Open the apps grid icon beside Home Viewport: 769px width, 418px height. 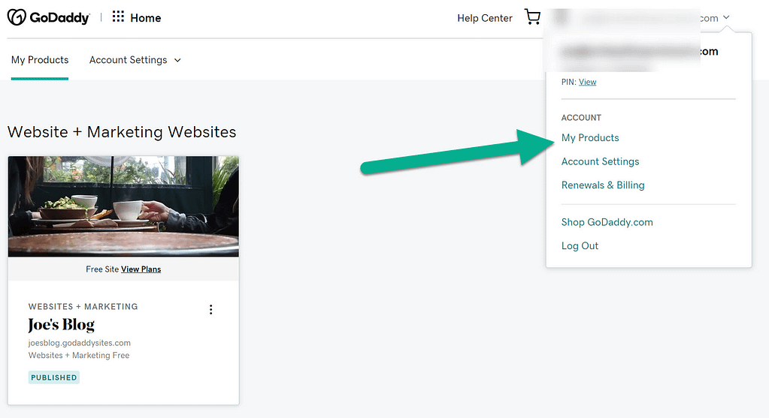click(x=118, y=17)
